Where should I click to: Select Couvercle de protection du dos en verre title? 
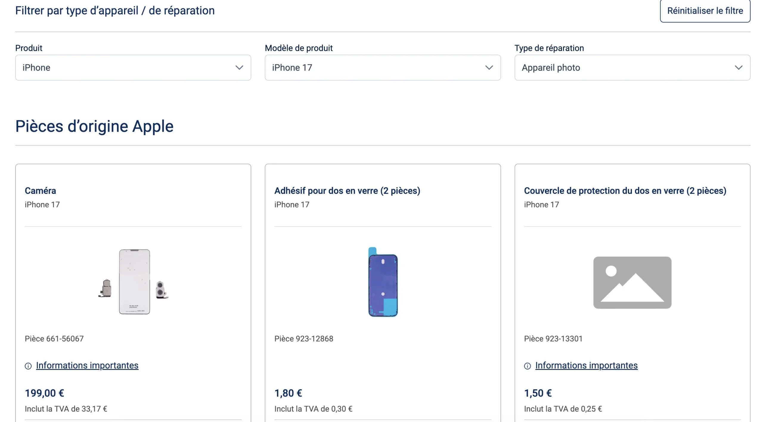pyautogui.click(x=625, y=191)
